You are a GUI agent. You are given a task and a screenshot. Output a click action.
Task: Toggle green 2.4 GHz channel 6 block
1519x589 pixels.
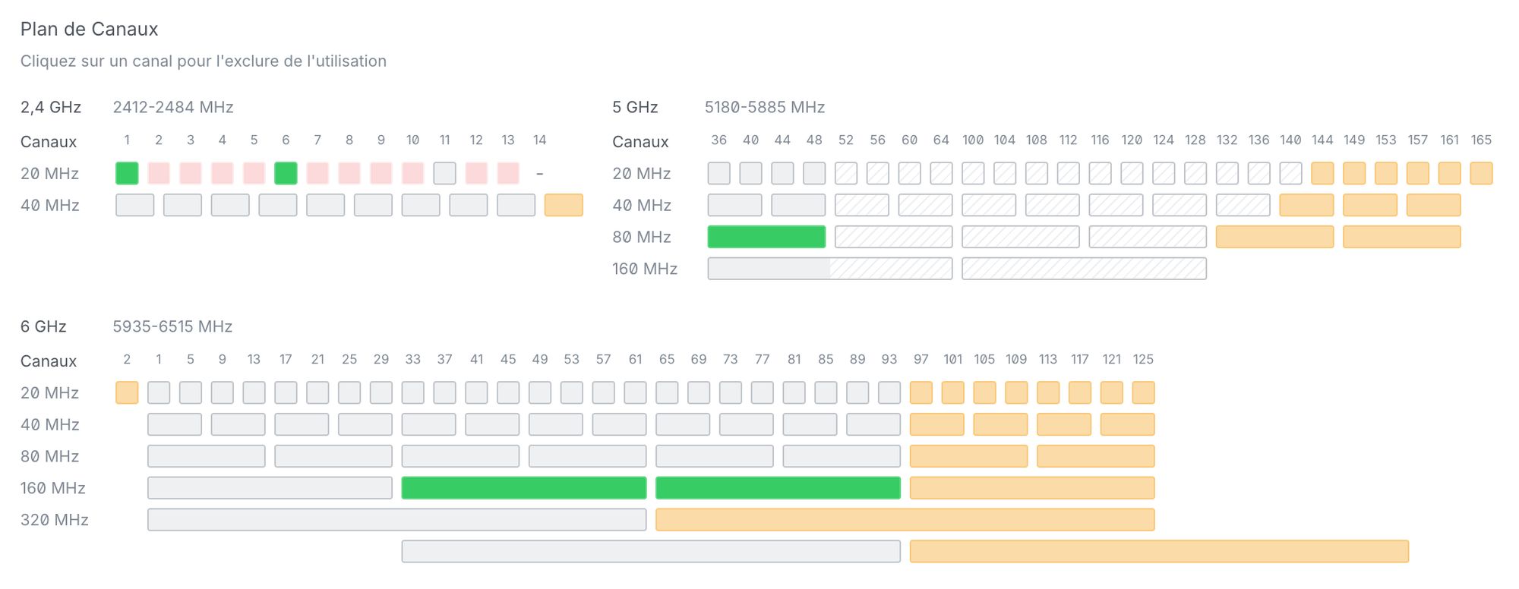tap(286, 173)
